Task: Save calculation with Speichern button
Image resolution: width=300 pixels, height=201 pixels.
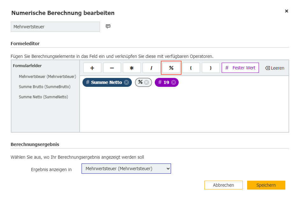Action: tap(266, 185)
